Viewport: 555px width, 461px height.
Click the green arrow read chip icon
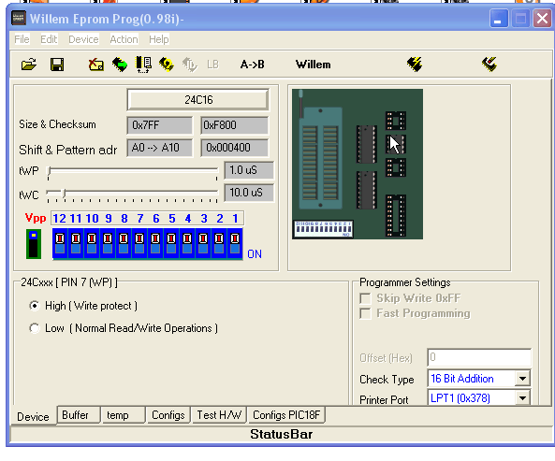click(x=120, y=65)
